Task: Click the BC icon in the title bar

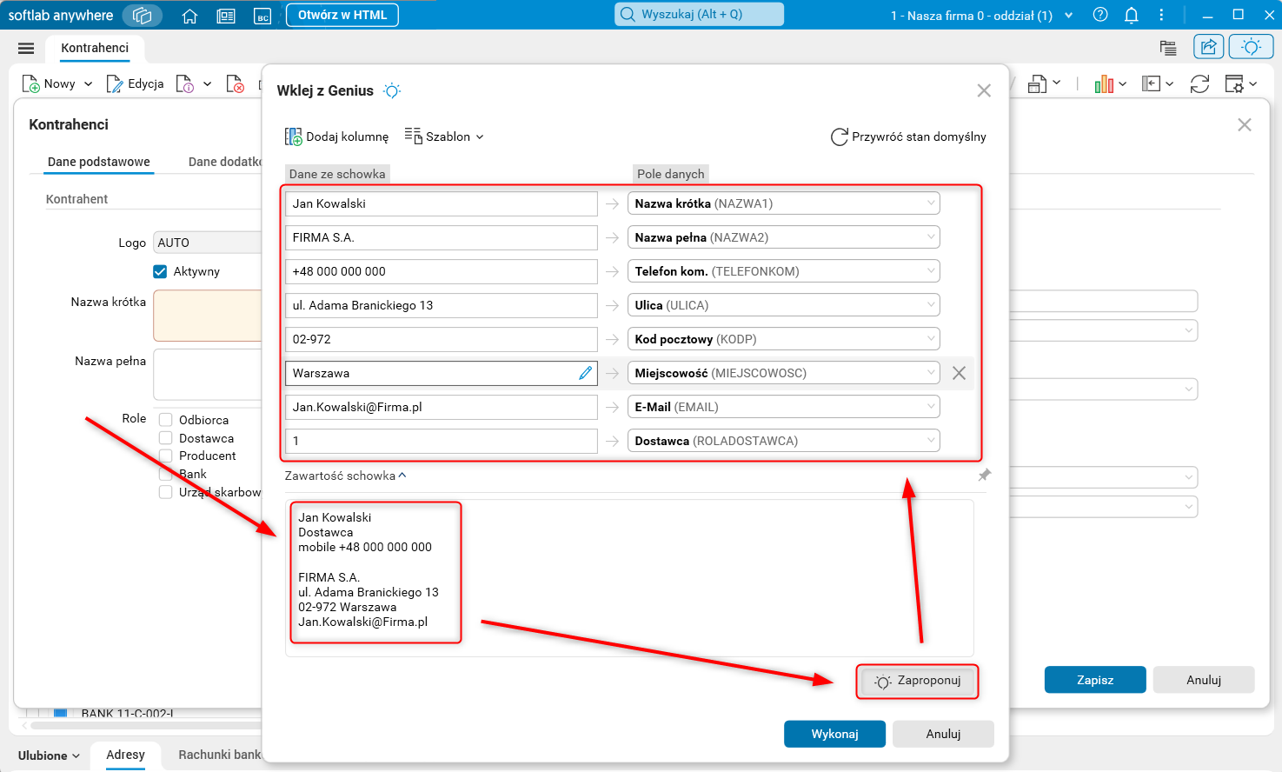Action: point(262,16)
